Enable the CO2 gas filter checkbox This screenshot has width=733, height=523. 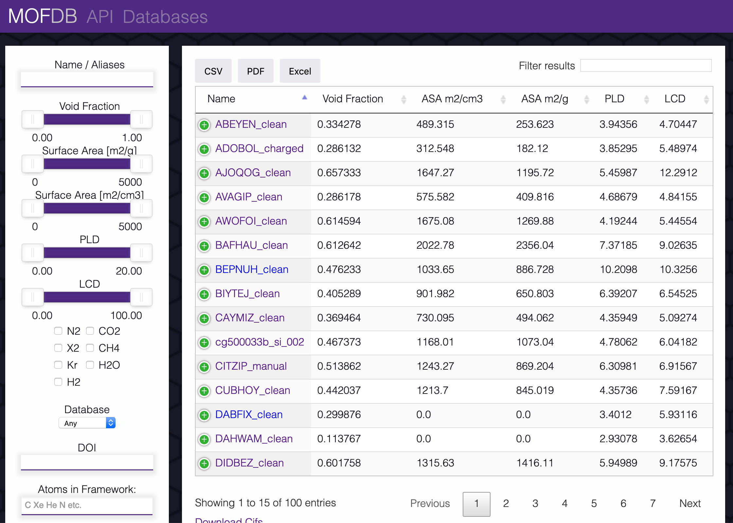click(90, 331)
